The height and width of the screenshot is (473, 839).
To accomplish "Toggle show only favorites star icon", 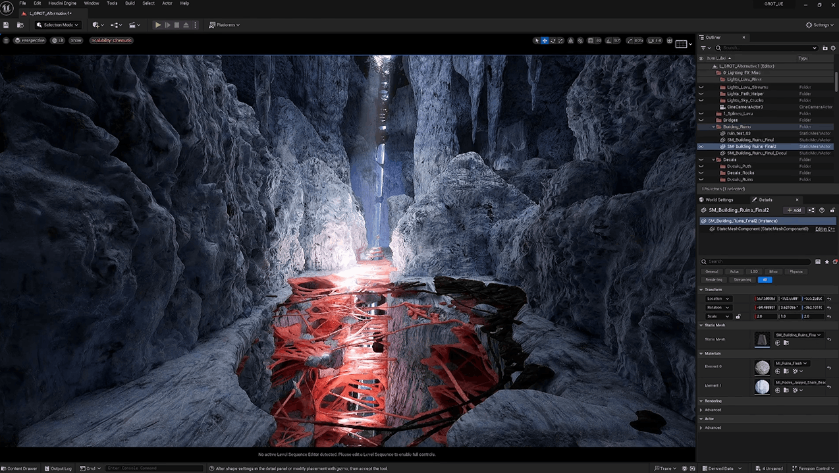I will pyautogui.click(x=827, y=262).
